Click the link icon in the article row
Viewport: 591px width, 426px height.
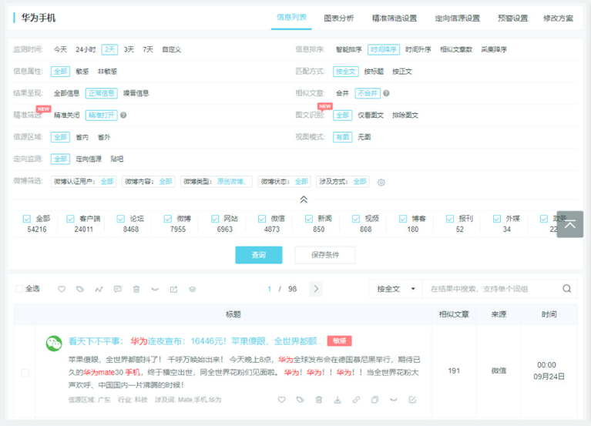click(356, 400)
